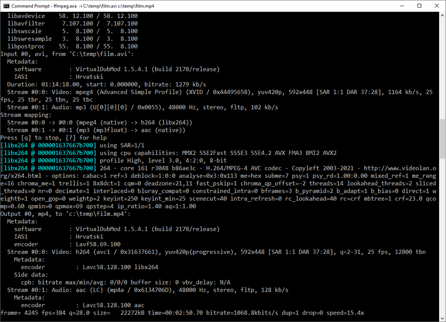Click the 'Stream #0:1 -> #0:1 (mp3' mapping line

point(96,130)
